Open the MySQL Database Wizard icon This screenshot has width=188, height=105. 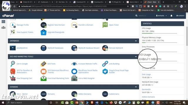pos(74,48)
